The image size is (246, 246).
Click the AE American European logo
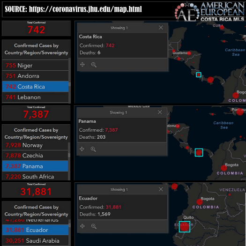click(x=209, y=11)
